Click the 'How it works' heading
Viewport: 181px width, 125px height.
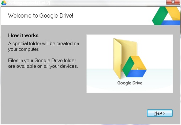coord(23,35)
